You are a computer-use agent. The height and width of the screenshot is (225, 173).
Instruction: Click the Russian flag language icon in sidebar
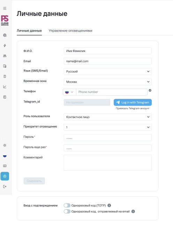point(5,156)
